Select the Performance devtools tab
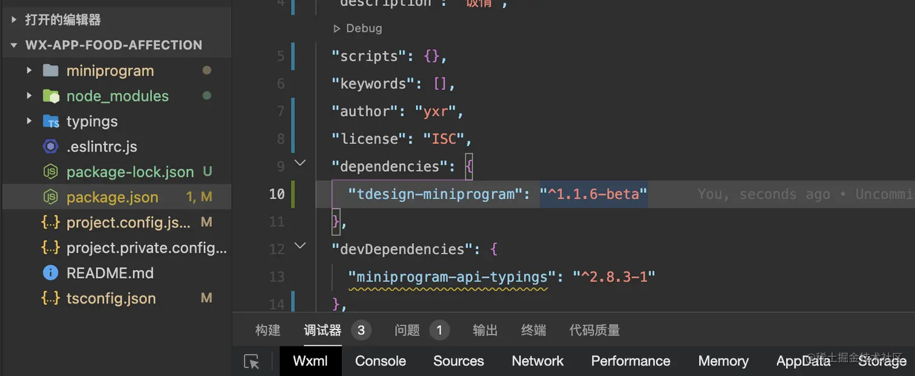The image size is (915, 376). (631, 361)
